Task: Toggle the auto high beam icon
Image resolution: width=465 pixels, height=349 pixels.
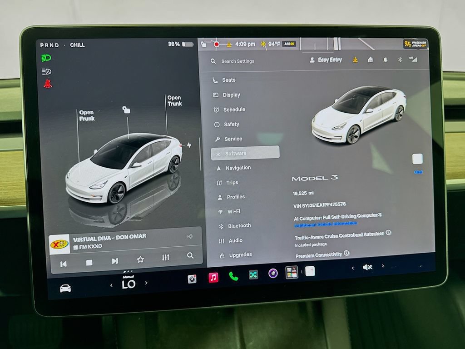Action: click(x=47, y=71)
